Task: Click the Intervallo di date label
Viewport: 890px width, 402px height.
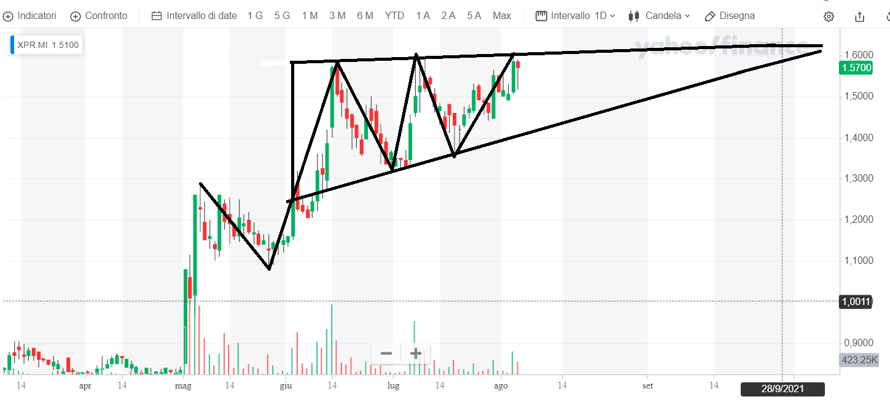Action: coord(201,16)
